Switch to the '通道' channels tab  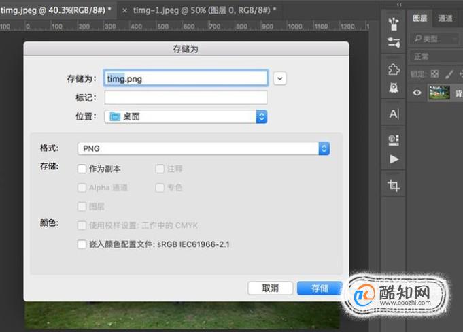[445, 18]
